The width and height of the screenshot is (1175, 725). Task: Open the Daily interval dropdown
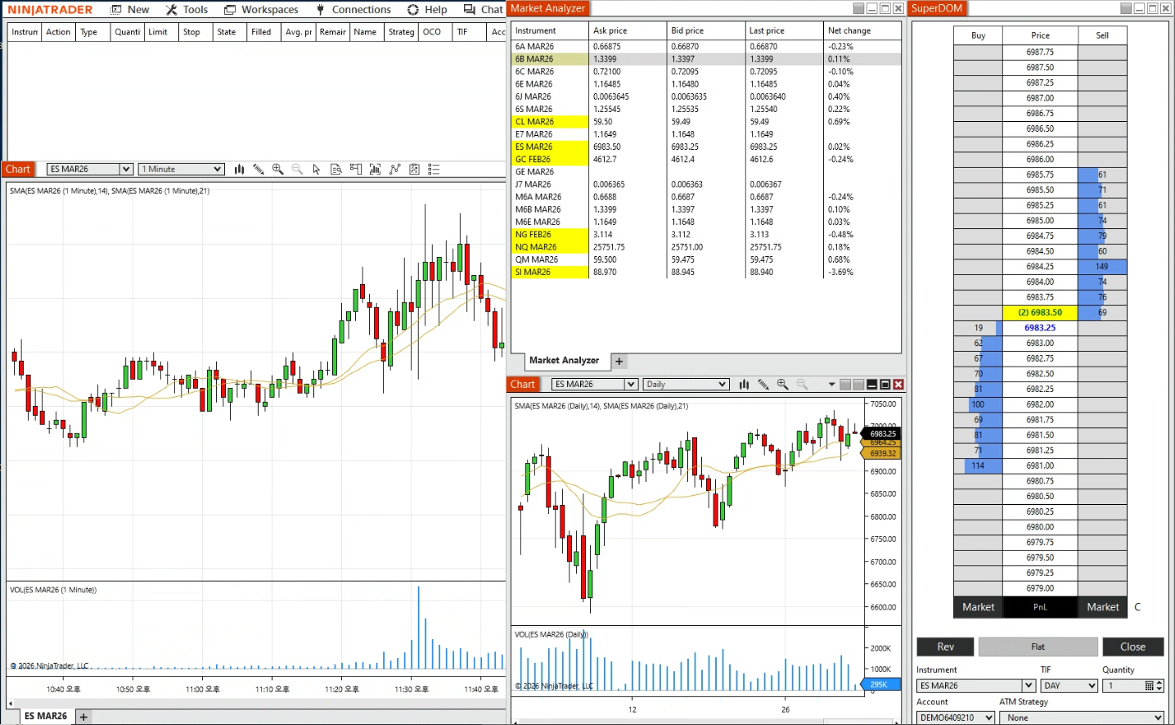coord(686,385)
